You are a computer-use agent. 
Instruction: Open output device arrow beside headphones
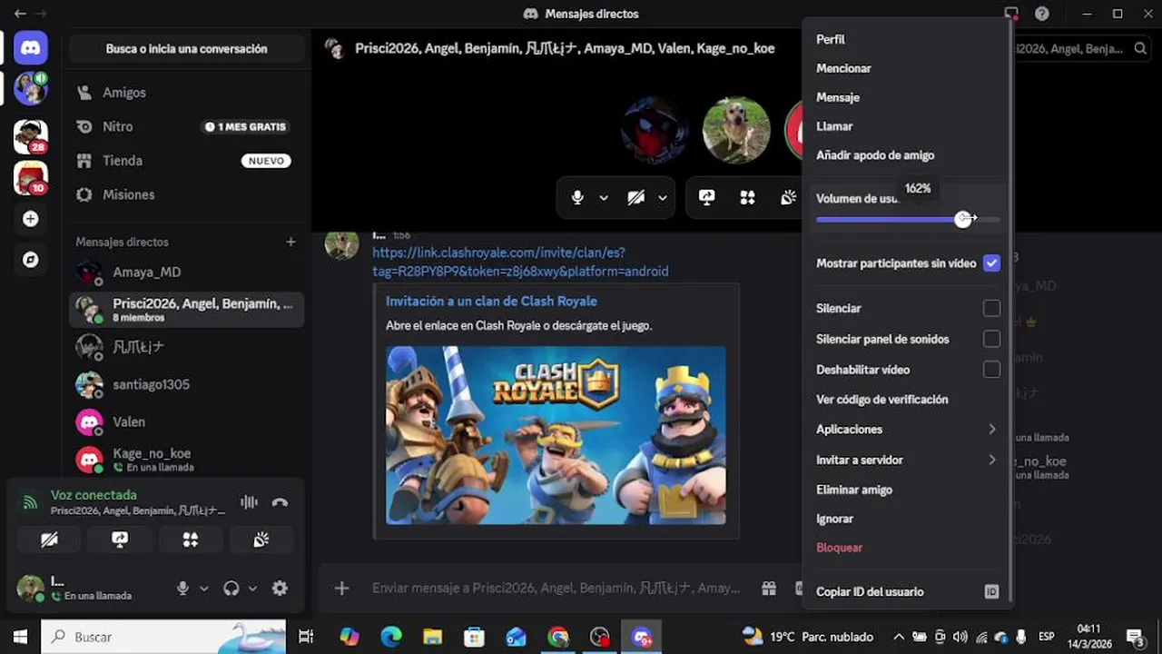252,589
